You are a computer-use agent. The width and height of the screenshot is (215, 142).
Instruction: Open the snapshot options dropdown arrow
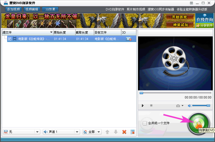tap(182, 106)
